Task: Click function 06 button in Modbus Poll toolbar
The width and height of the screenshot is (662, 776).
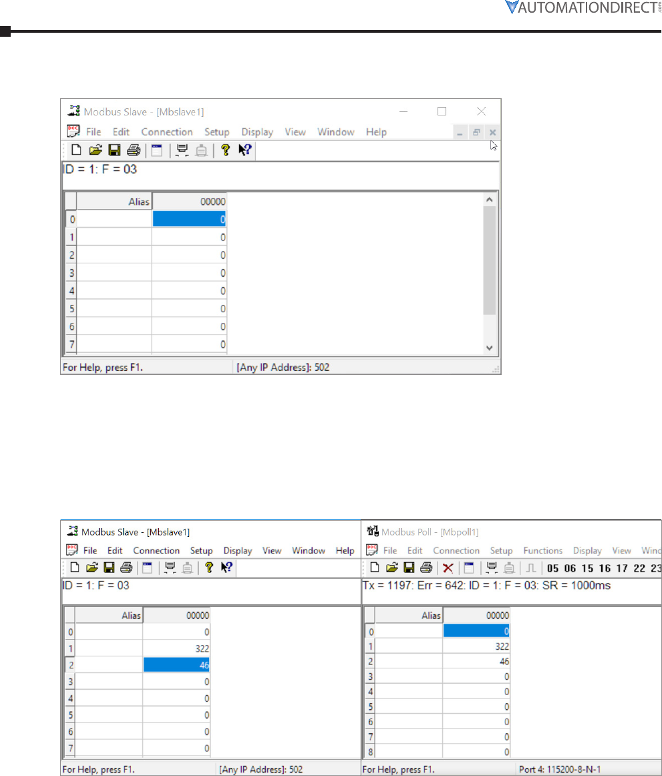Action: tap(570, 569)
